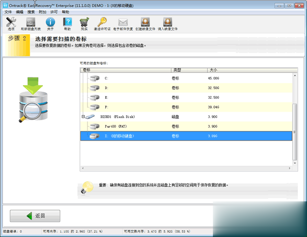Open the 帮助 menu in menu bar
Viewport: 307px width, 237px height.
tap(65, 12)
